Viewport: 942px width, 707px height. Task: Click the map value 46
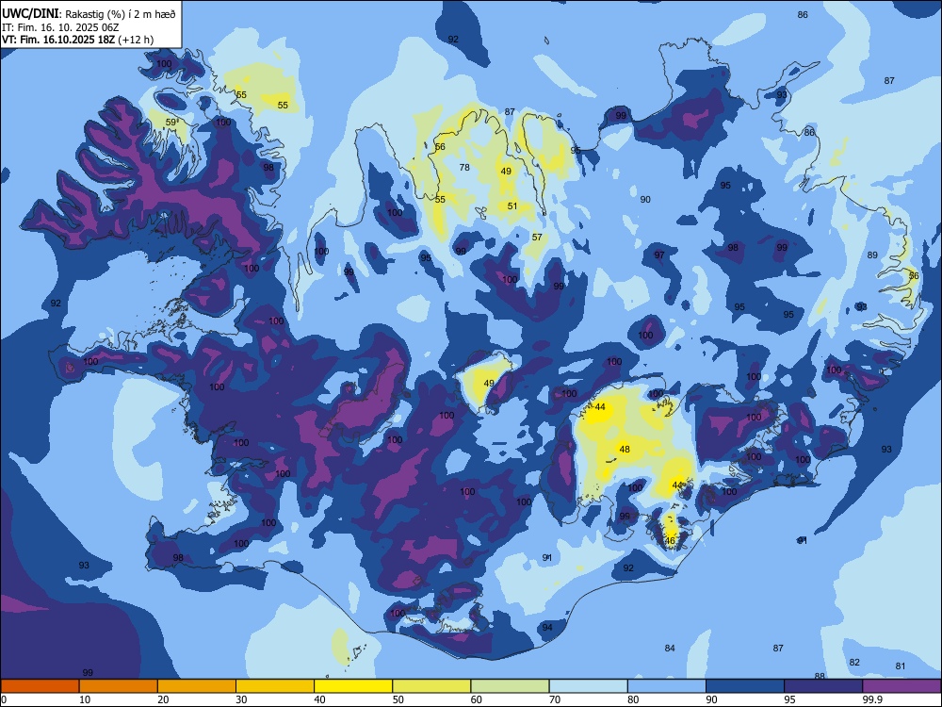[671, 540]
